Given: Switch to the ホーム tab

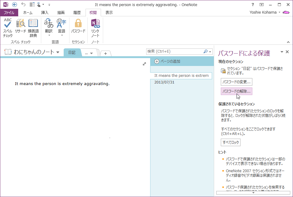Looking at the screenshot, I should (28, 13).
